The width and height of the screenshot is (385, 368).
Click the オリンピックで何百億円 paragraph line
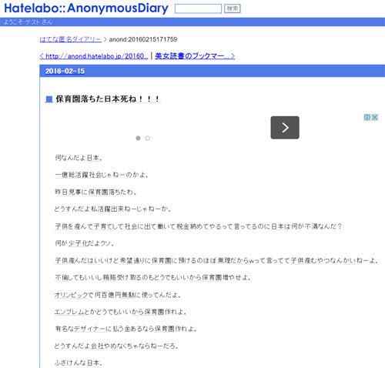118,295
